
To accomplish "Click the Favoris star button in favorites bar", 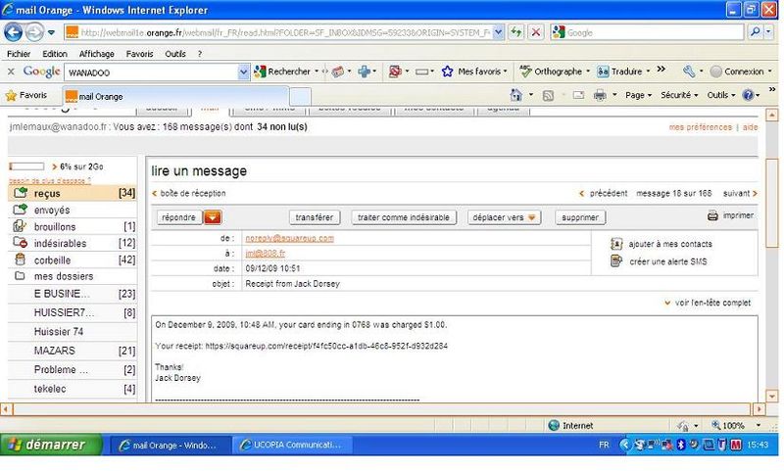I will pos(26,95).
